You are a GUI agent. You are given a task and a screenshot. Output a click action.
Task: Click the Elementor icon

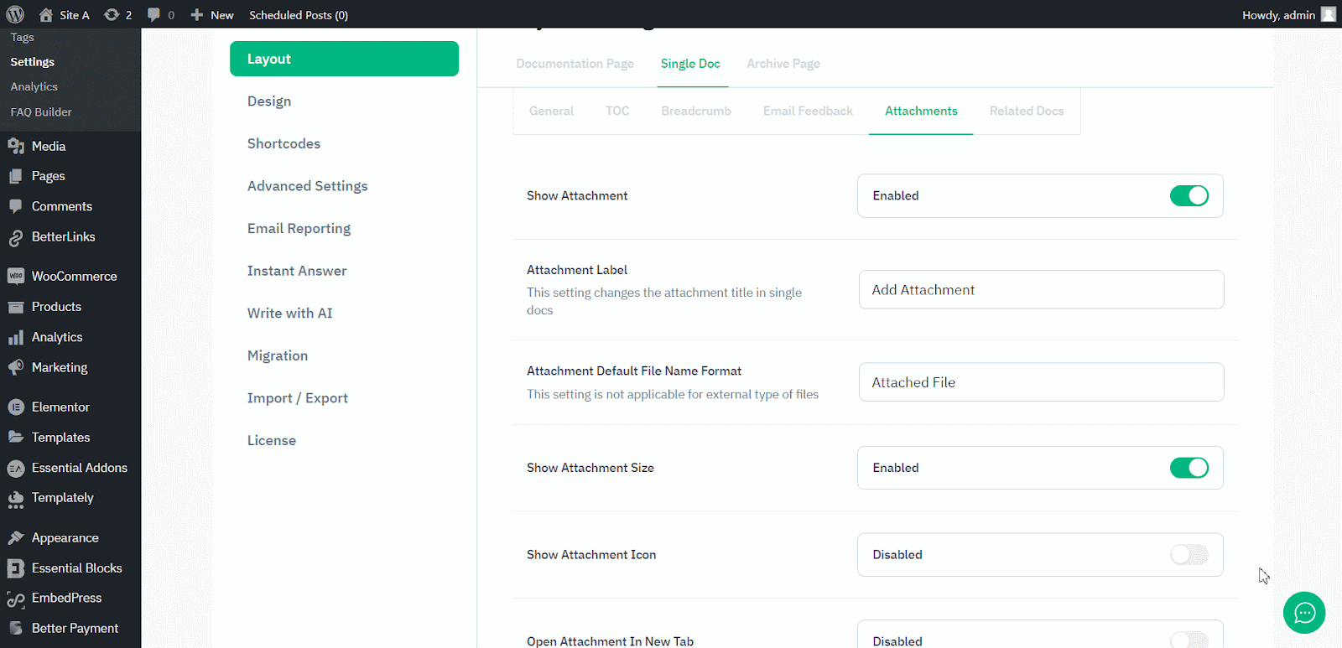pos(16,407)
